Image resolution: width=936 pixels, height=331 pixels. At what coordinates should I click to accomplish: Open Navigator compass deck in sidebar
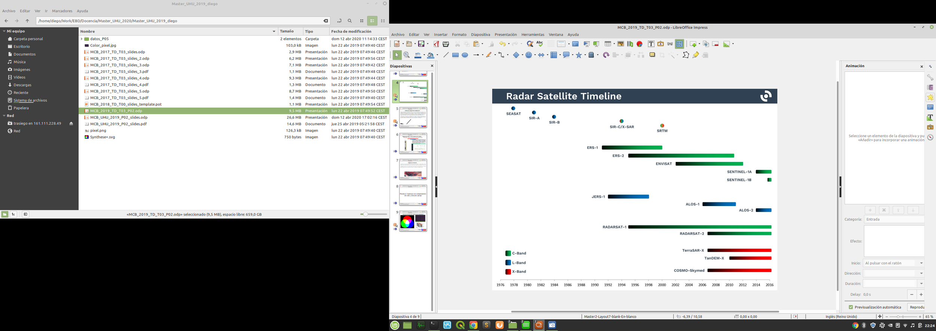(930, 137)
